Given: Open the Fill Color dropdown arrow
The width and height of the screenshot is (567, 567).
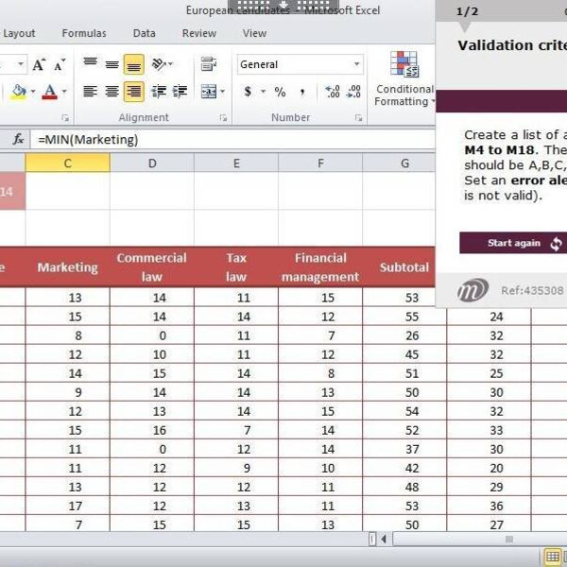Looking at the screenshot, I should coord(33,92).
